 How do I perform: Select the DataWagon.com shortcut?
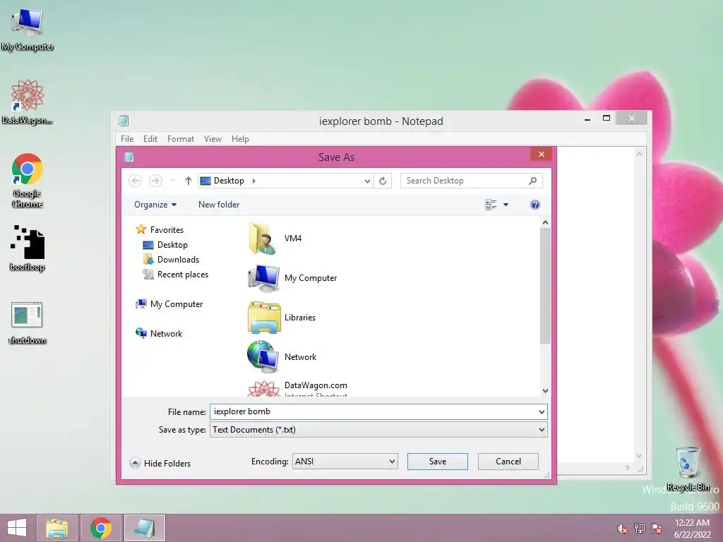click(x=297, y=389)
